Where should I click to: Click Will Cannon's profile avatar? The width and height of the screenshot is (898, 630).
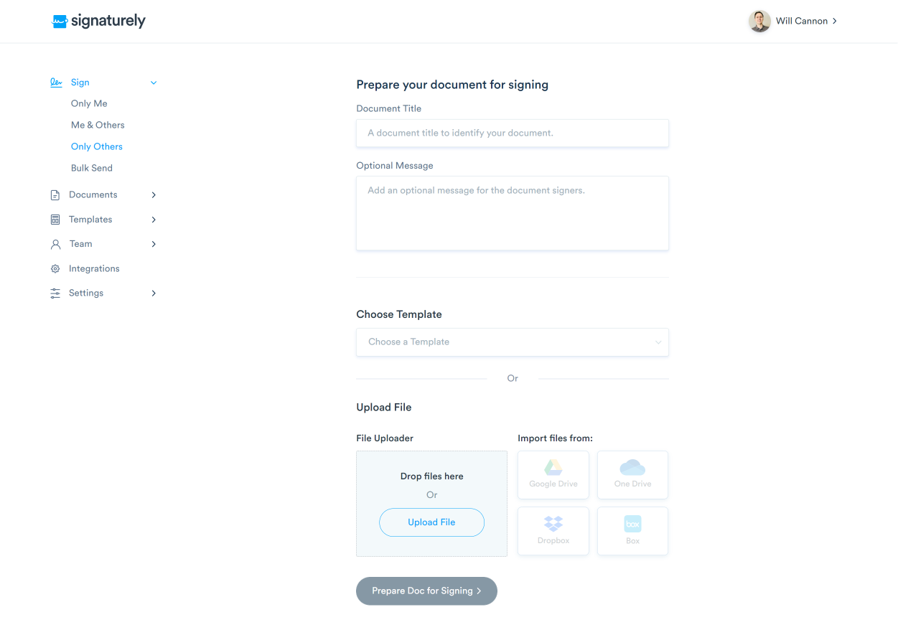click(759, 22)
